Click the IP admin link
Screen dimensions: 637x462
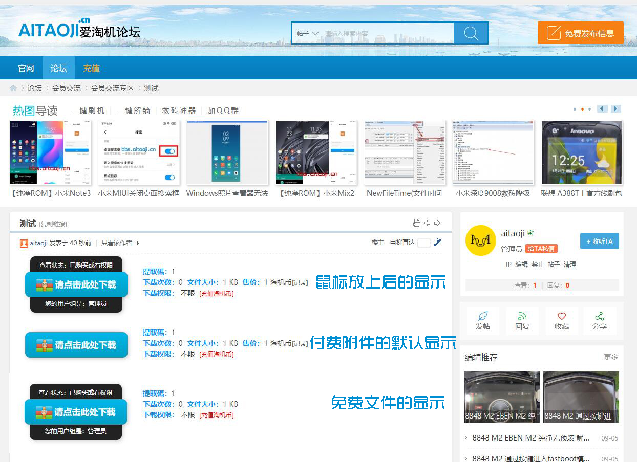tap(508, 265)
